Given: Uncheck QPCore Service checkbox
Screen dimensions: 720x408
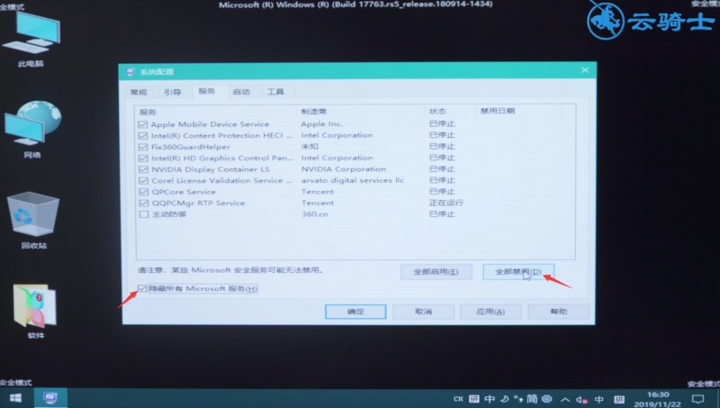Looking at the screenshot, I should point(144,192).
